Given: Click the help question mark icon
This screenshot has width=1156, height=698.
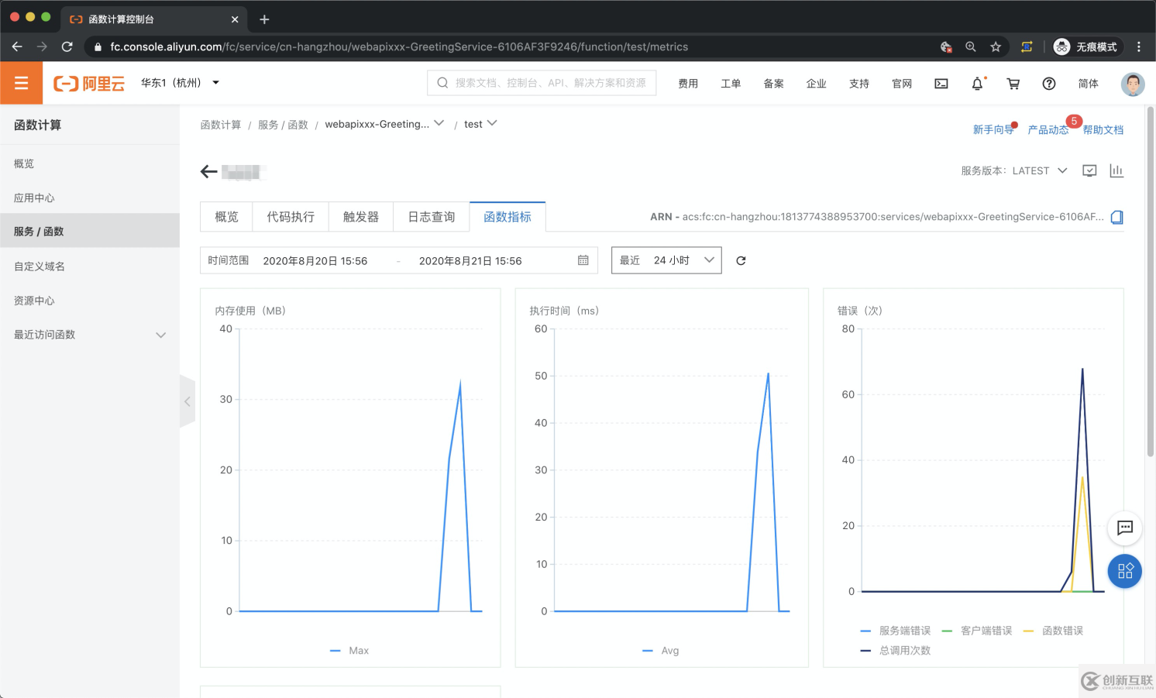Looking at the screenshot, I should [1048, 84].
